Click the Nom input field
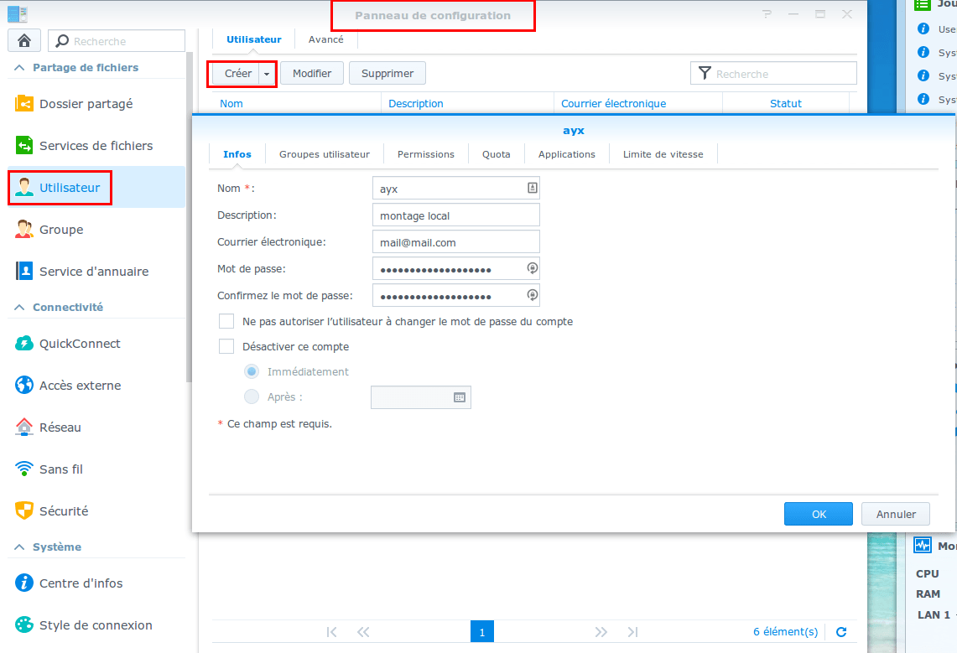The height and width of the screenshot is (653, 957). coord(456,189)
